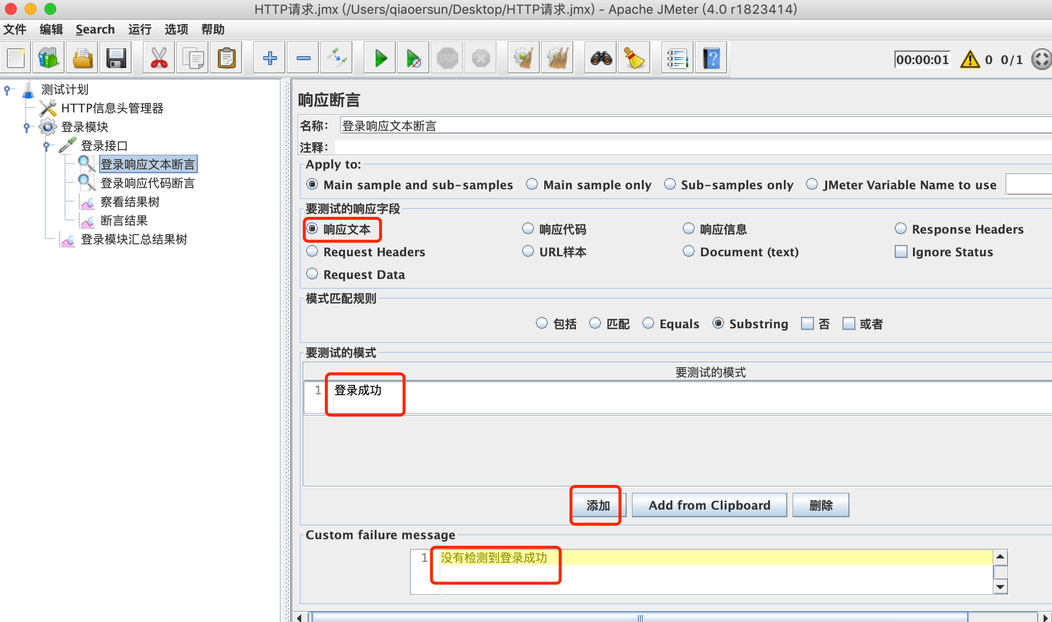Click the 删除 button

(820, 505)
